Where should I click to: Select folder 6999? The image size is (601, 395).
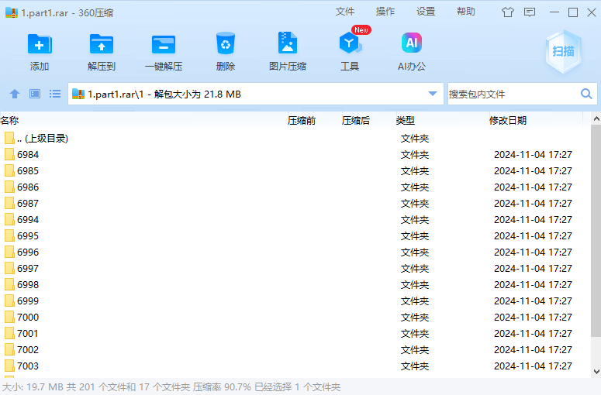point(295,301)
